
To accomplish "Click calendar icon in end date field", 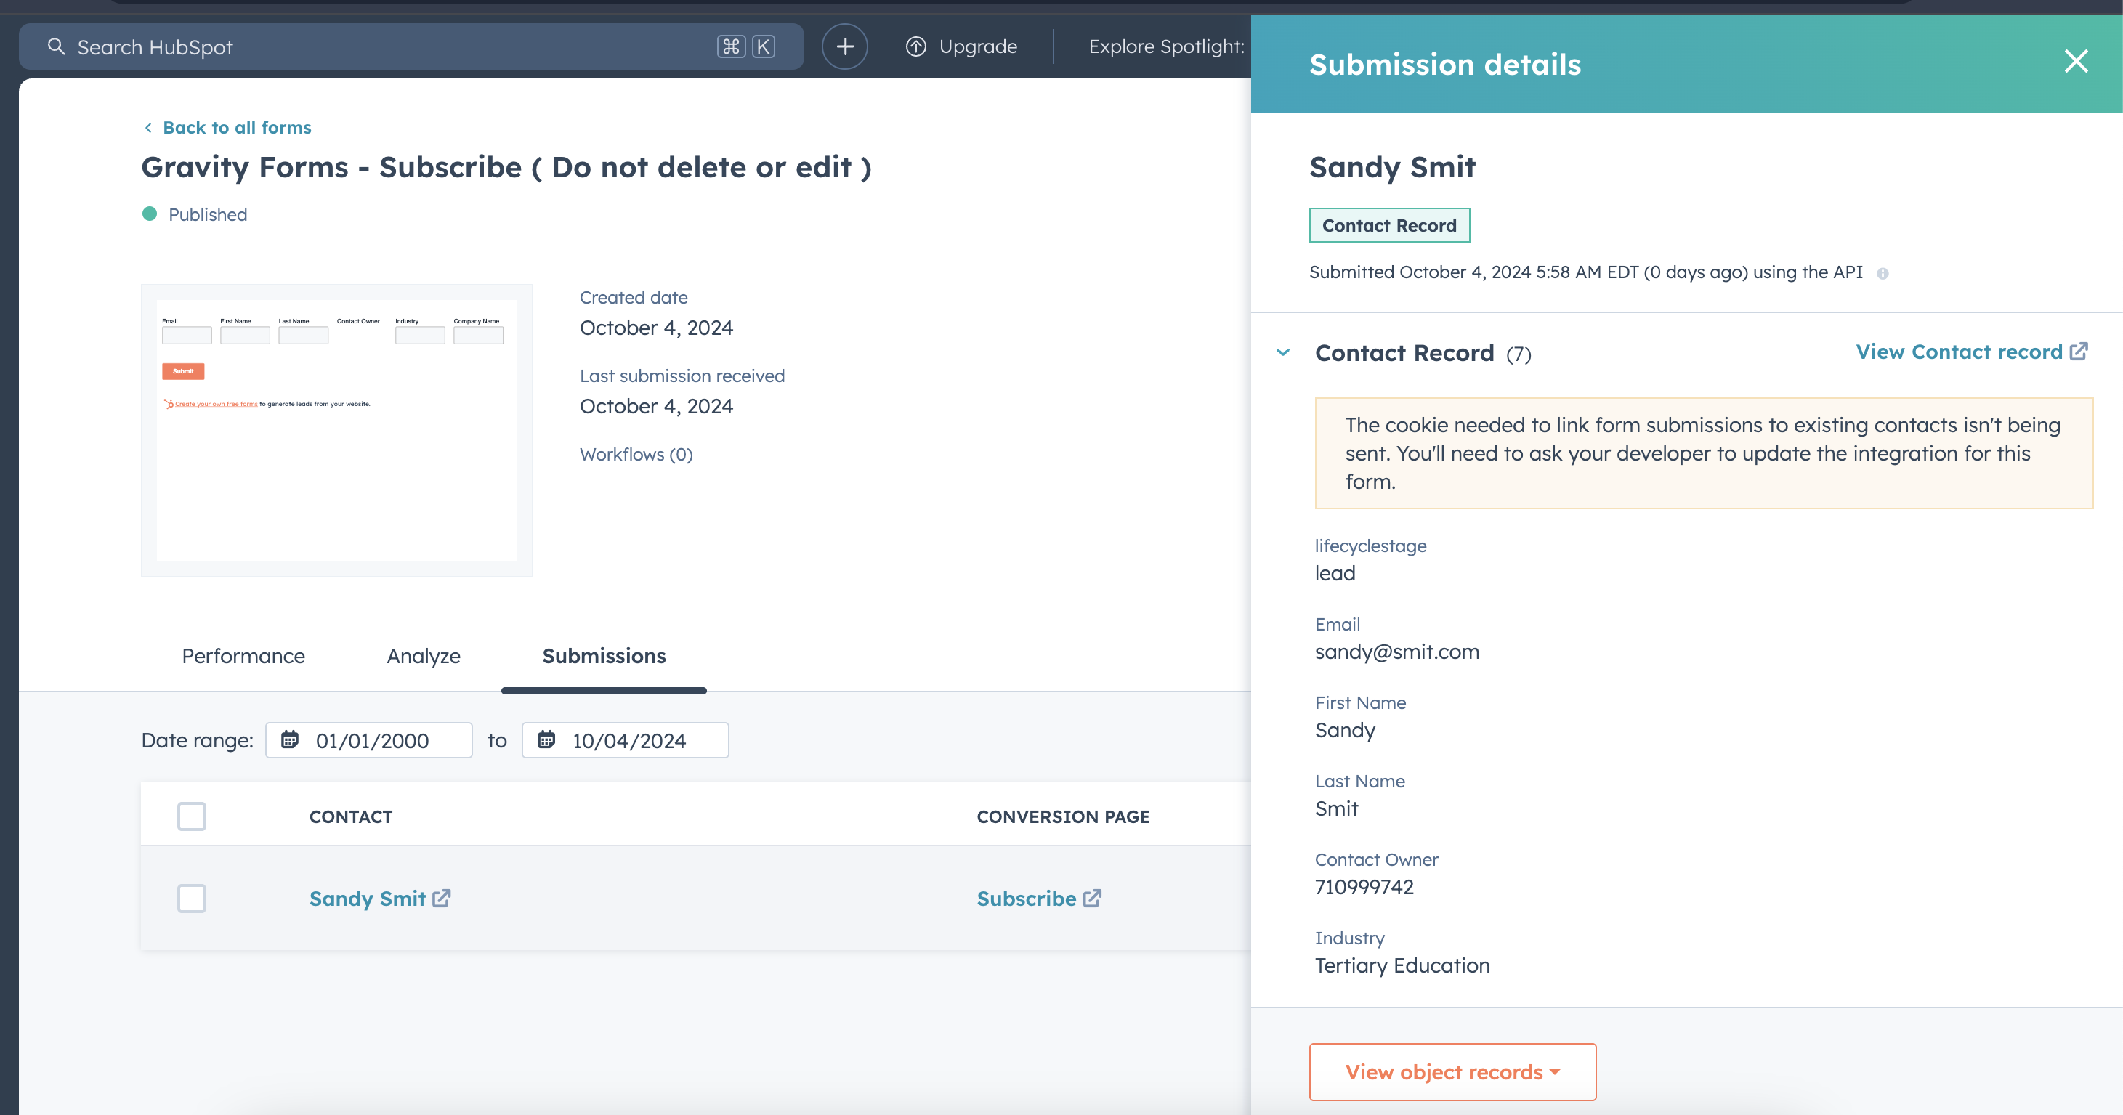I will click(x=546, y=739).
